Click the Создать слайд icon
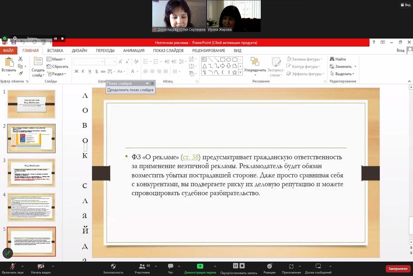The image size is (413, 276). tap(38, 62)
